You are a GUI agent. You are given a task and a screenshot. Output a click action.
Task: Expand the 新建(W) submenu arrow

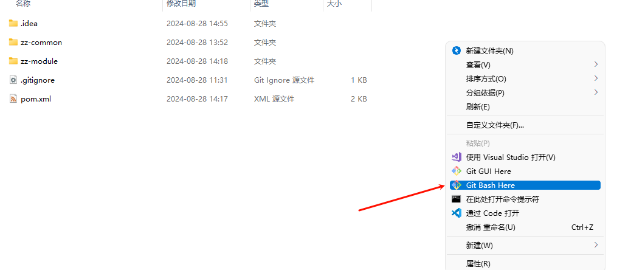pos(596,245)
